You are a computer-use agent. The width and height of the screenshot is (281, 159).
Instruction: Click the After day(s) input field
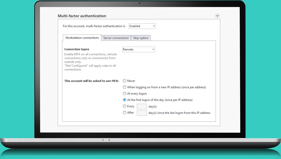(x=142, y=113)
